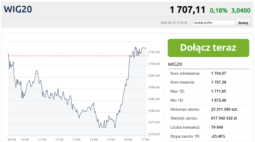
Task: Click the opening price value 1 707,38
Action: click(219, 82)
